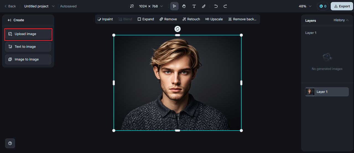Screen dimensions: 354x153
Task: Click the bottom-right corner handle of the image
Action: pyautogui.click(x=241, y=130)
